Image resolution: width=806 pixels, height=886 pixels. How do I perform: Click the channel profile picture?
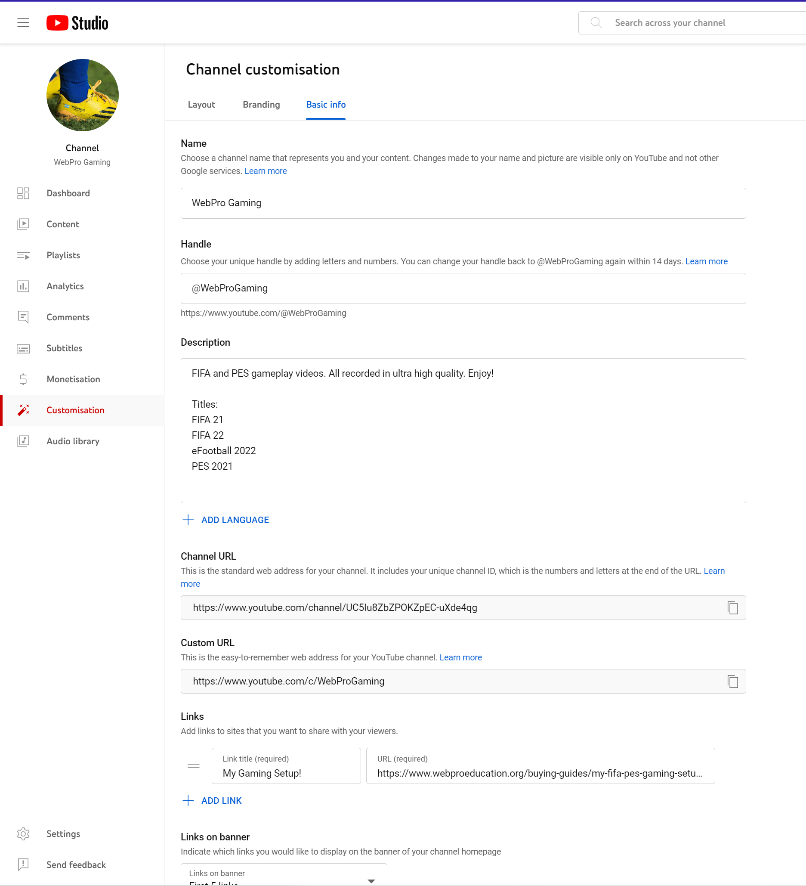pos(83,95)
